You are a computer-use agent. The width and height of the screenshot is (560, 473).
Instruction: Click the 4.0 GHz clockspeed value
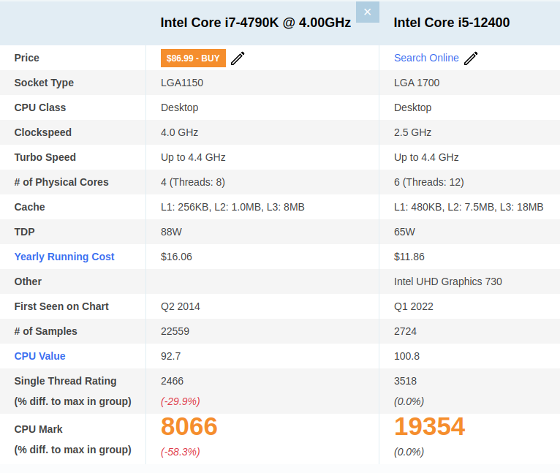tap(179, 132)
